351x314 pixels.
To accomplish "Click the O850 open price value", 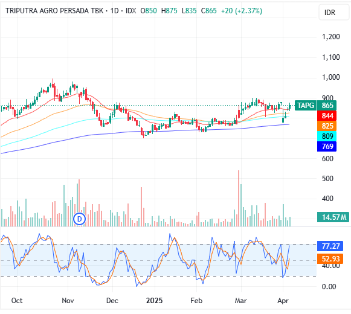I will pos(149,10).
